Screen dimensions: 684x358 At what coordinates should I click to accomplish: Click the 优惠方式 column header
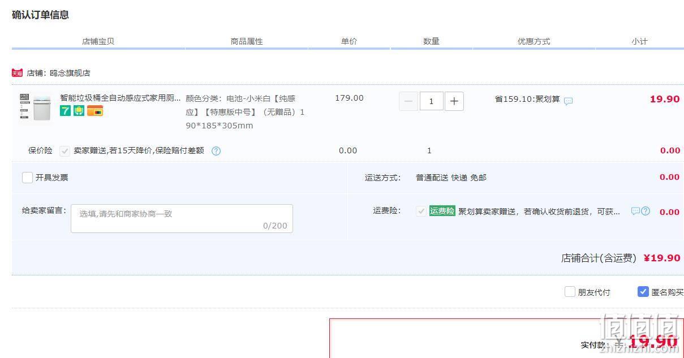[534, 41]
